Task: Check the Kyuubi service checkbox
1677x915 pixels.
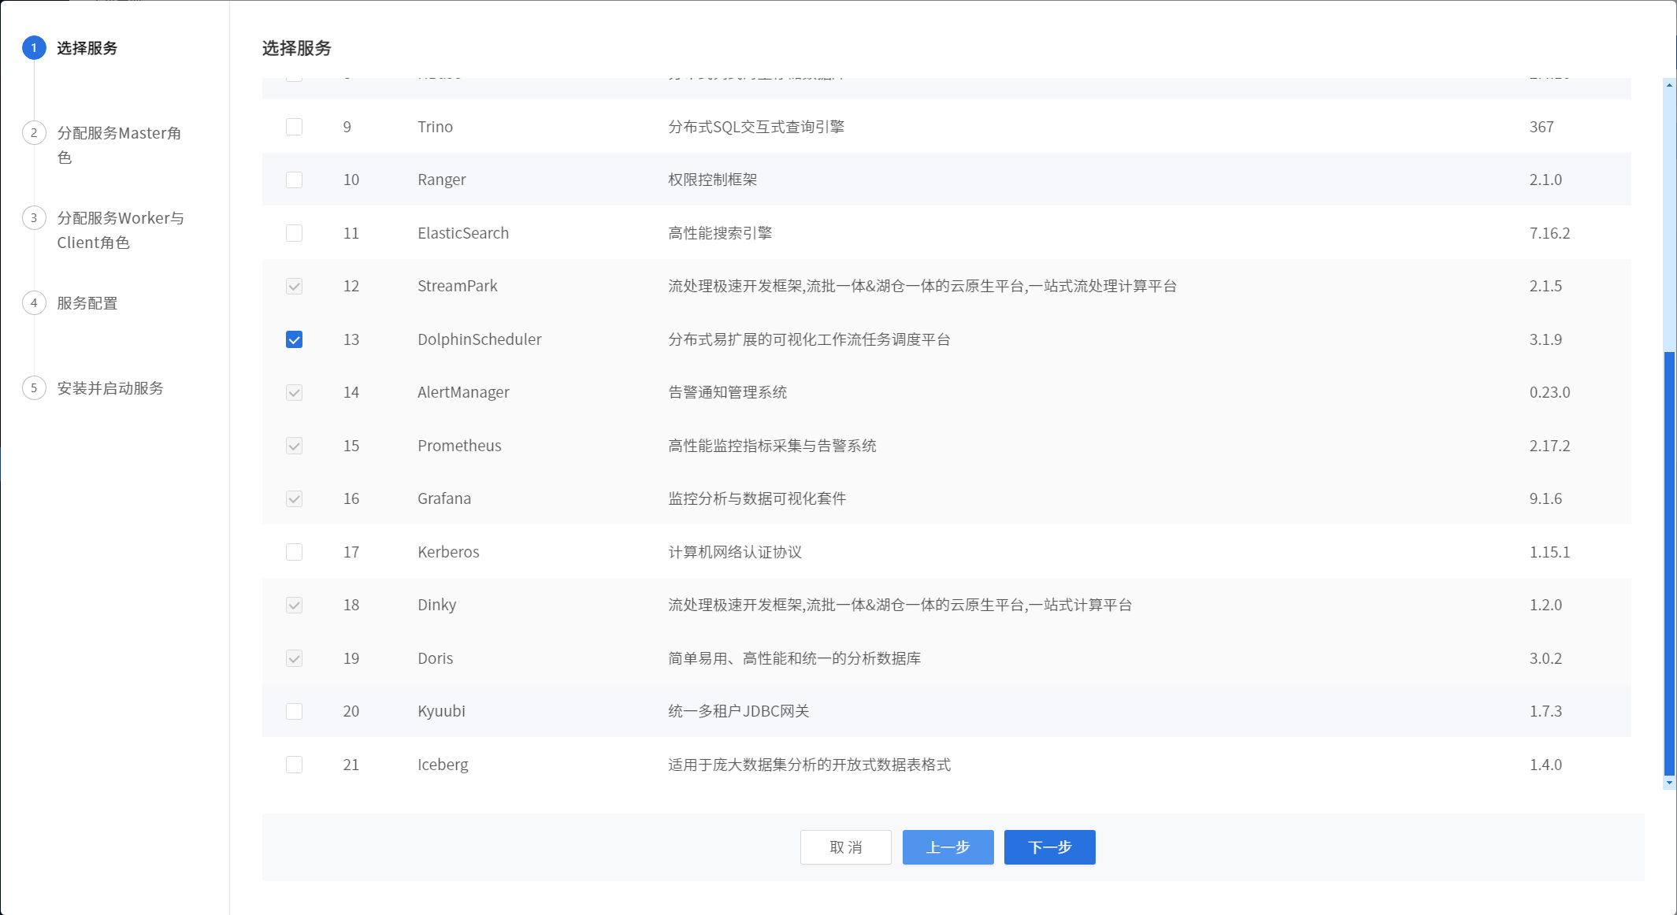Action: point(294,711)
